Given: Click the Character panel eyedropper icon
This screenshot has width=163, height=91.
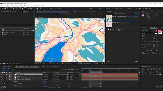Looking at the screenshot, I should [156, 31].
